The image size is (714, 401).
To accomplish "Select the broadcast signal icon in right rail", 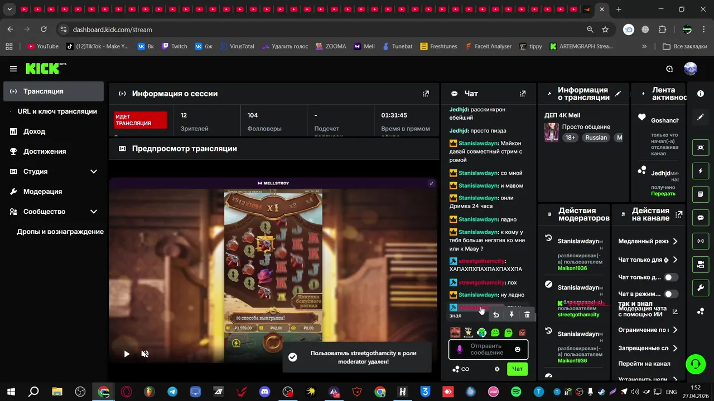I will point(701,241).
